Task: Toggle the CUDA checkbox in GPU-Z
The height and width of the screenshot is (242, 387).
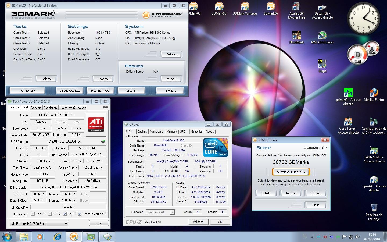Action: pyautogui.click(x=50, y=214)
